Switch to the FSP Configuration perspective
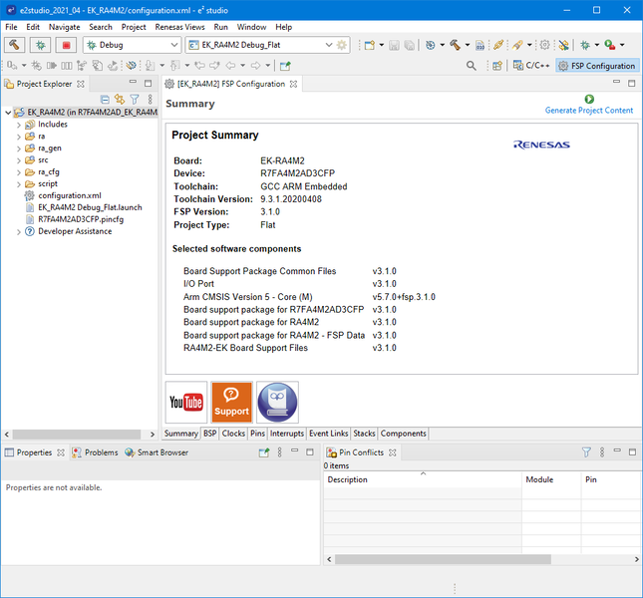The image size is (643, 598). coord(596,66)
